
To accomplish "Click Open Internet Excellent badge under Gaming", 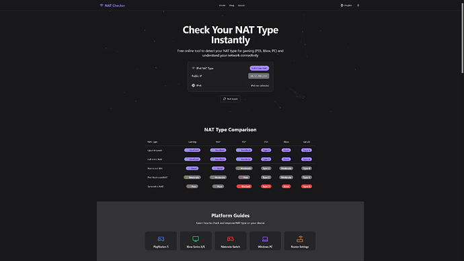I will [x=192, y=150].
